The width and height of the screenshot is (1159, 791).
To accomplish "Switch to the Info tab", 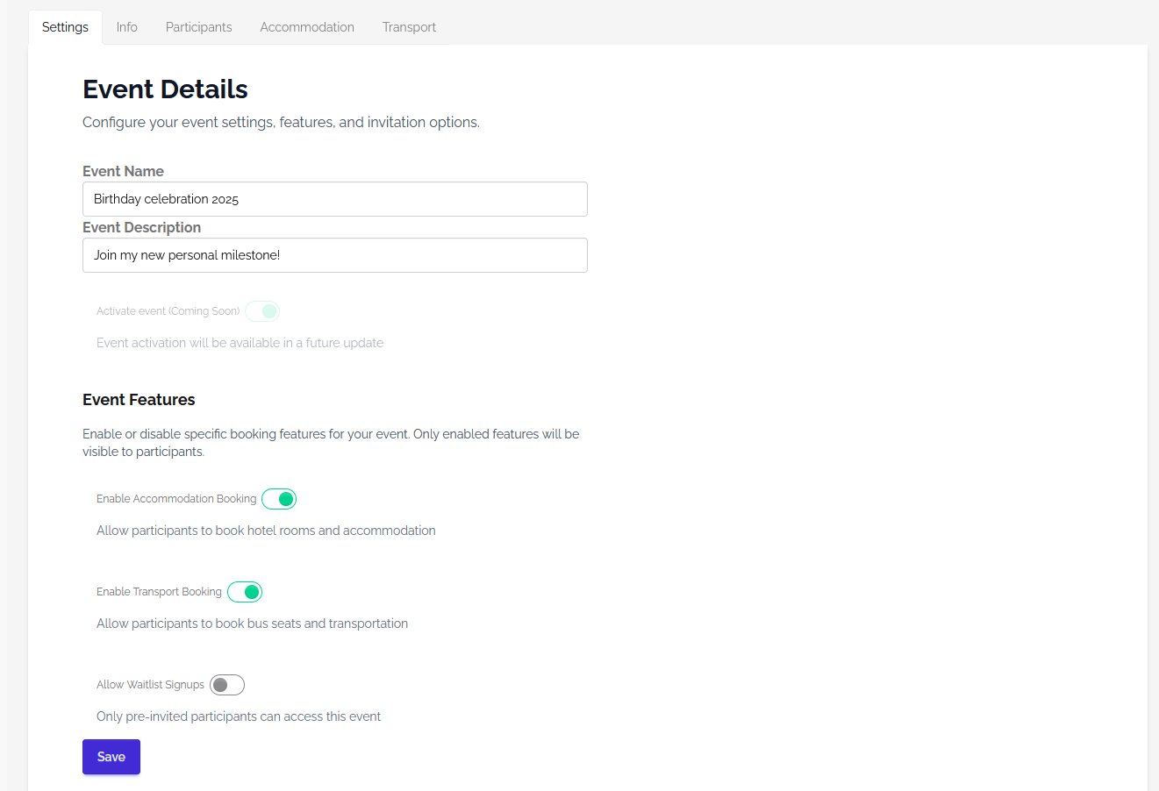I will pos(126,27).
